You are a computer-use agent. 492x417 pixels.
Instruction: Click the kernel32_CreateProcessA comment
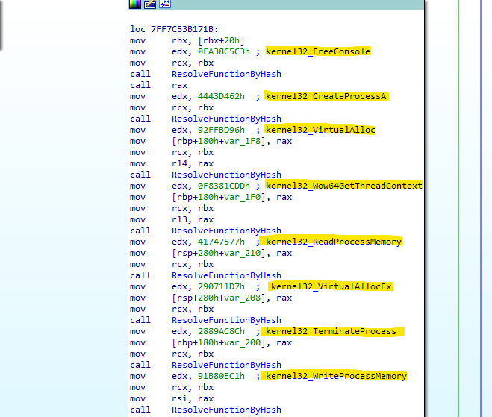tap(326, 96)
